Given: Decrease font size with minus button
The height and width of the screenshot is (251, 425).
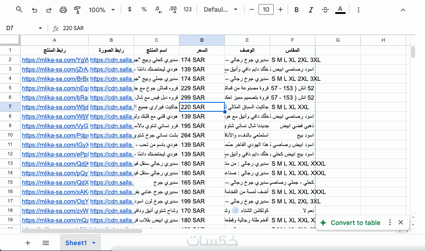Looking at the screenshot, I should pyautogui.click(x=251, y=10).
